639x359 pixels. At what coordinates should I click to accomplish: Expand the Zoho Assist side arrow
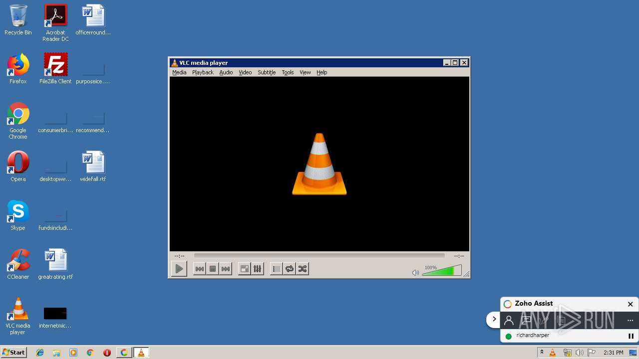[x=494, y=319]
